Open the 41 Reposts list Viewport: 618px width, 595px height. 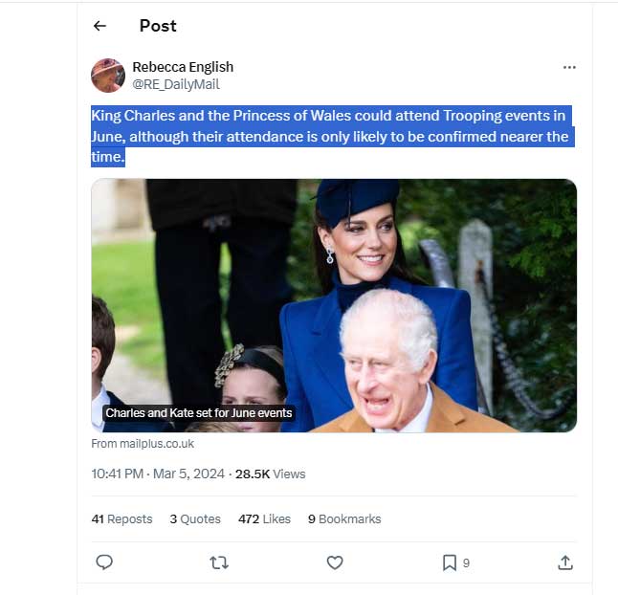click(122, 518)
